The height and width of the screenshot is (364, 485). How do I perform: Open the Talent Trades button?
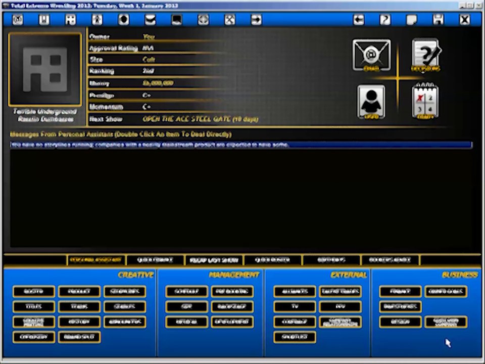click(340, 291)
